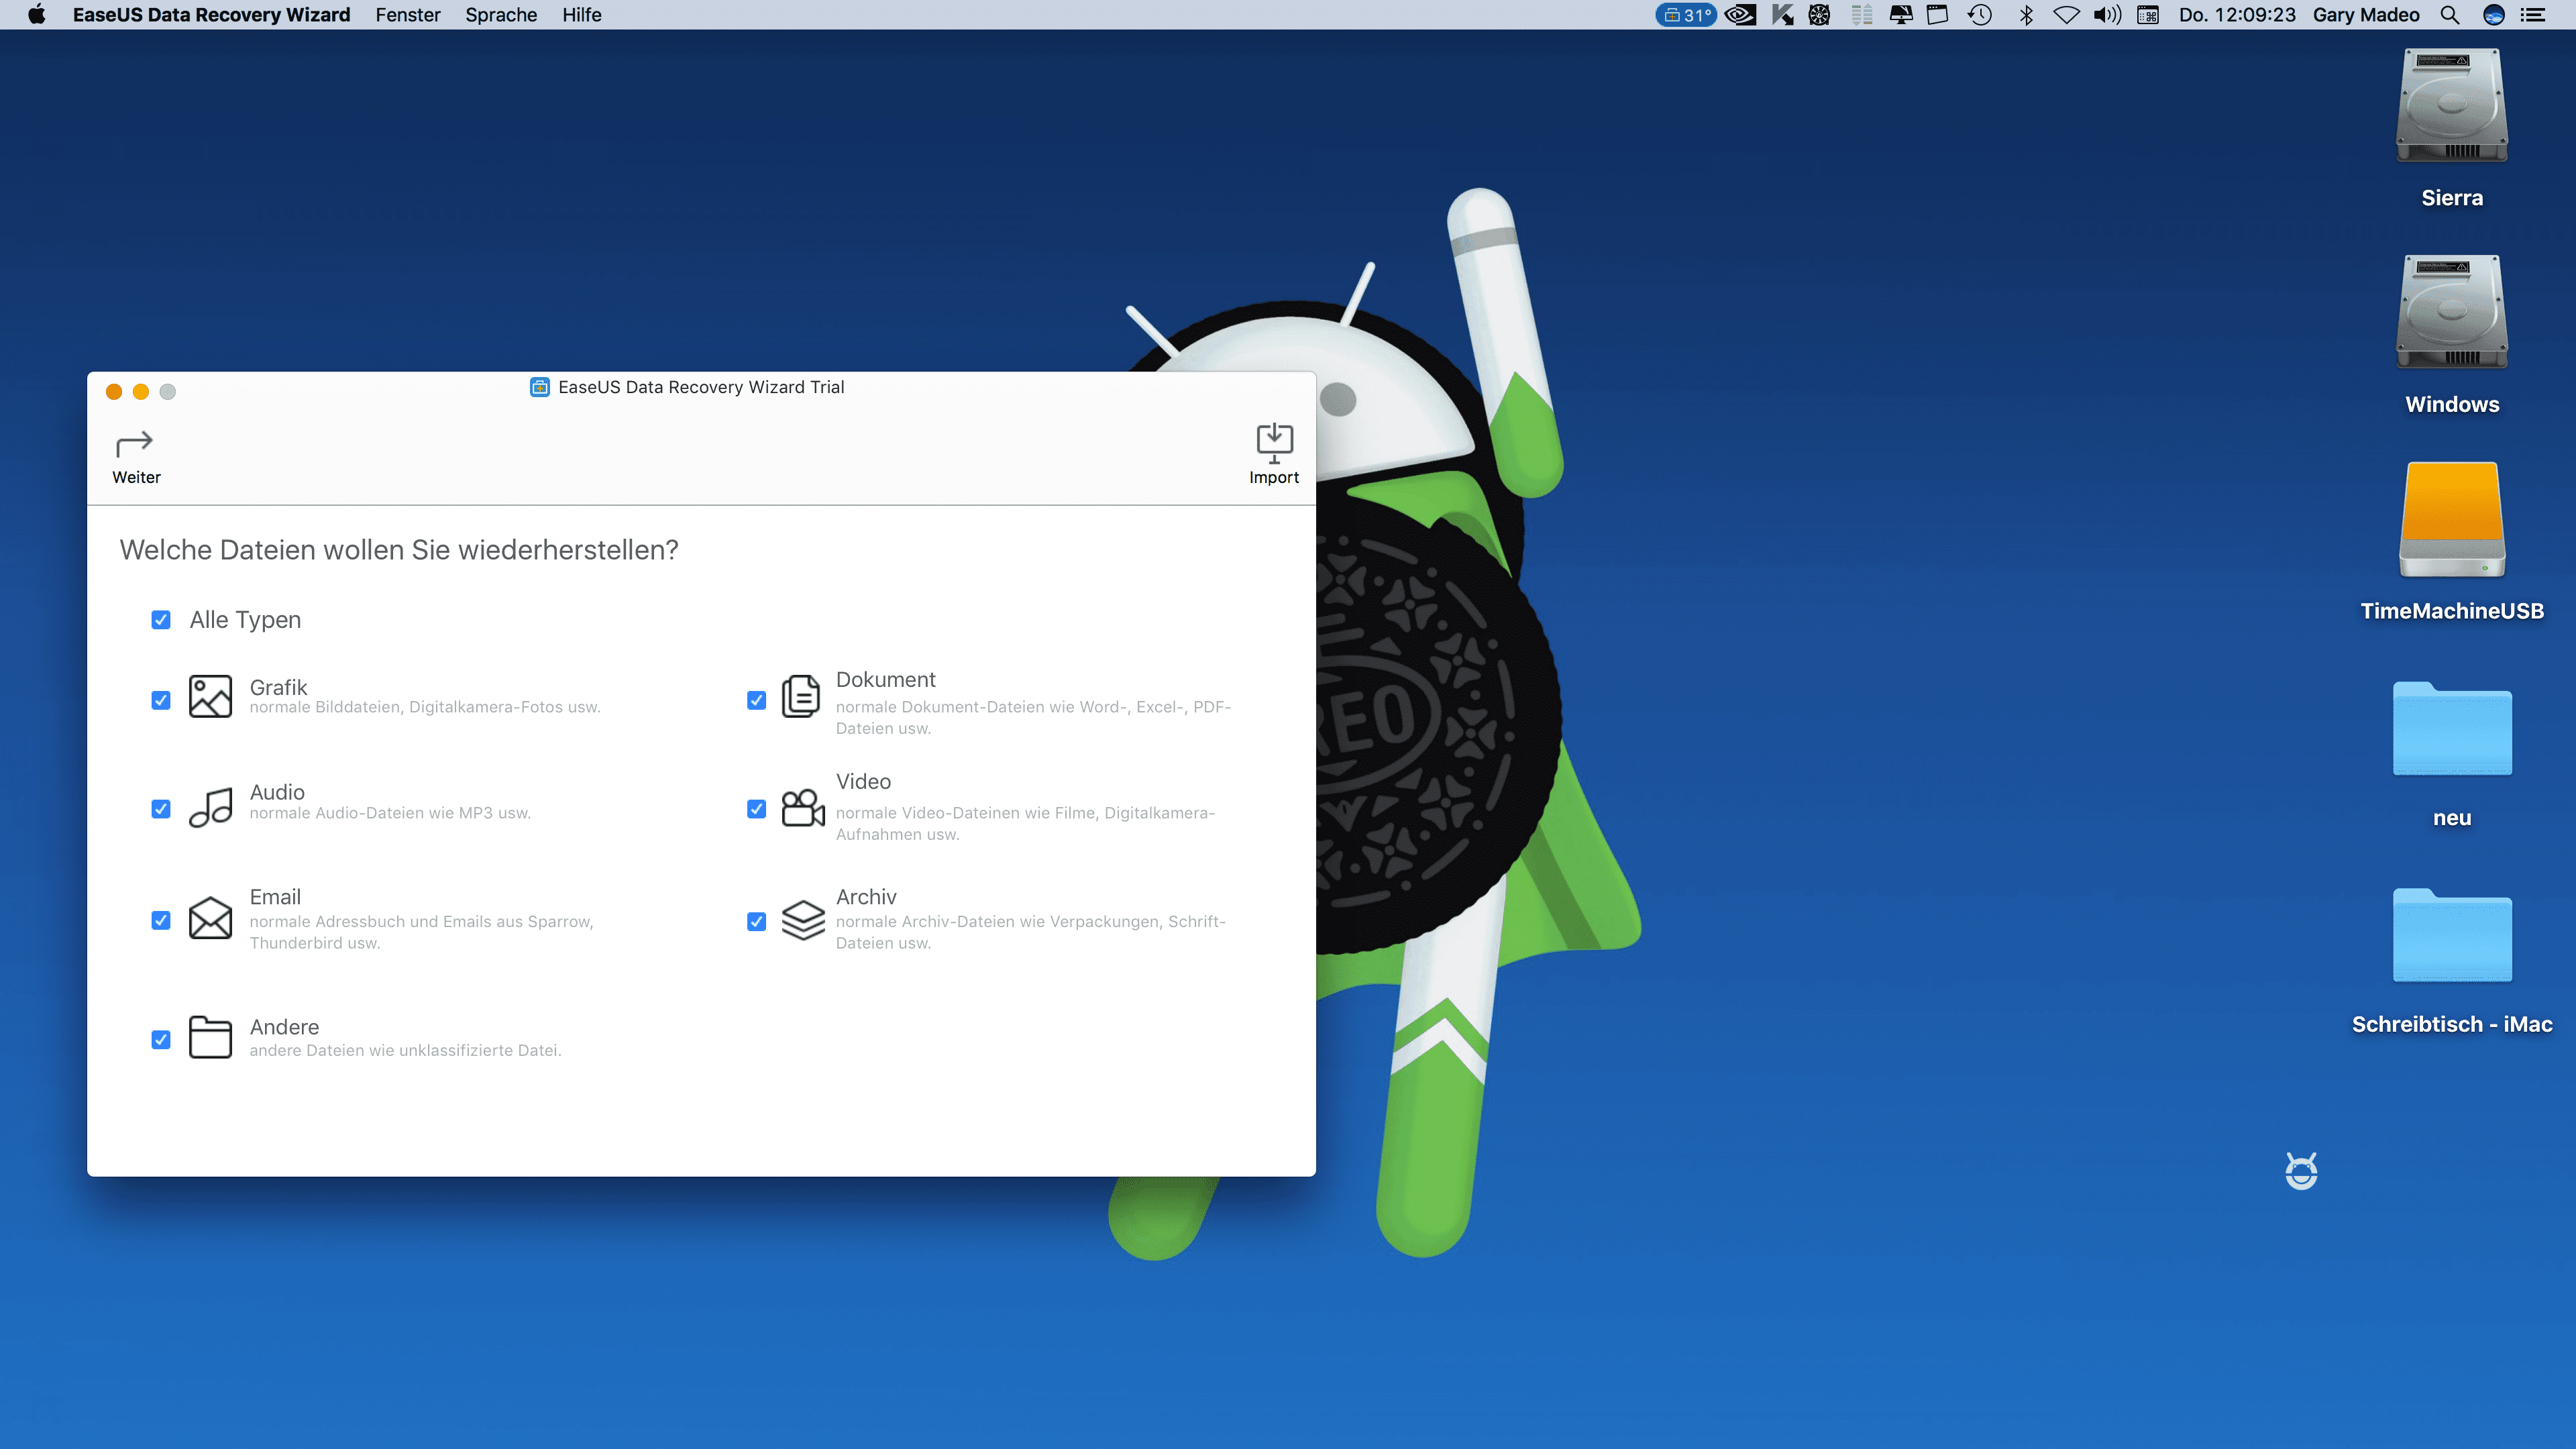Click the Email envelope icon
The image size is (2576, 1449).
[210, 918]
